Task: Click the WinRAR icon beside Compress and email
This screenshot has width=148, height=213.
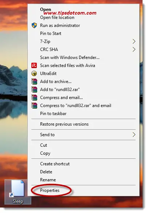Action: [34, 98]
